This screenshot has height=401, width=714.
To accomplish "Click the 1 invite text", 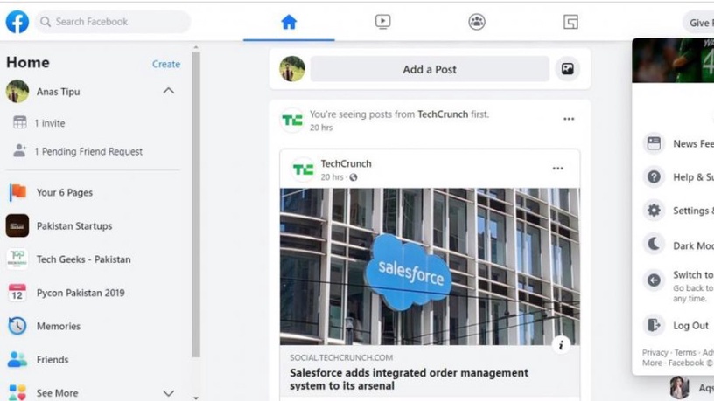I will tap(50, 123).
